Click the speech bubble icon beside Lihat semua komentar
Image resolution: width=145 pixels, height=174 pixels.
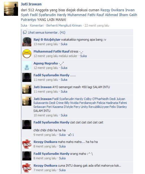pyautogui.click(x=25, y=32)
